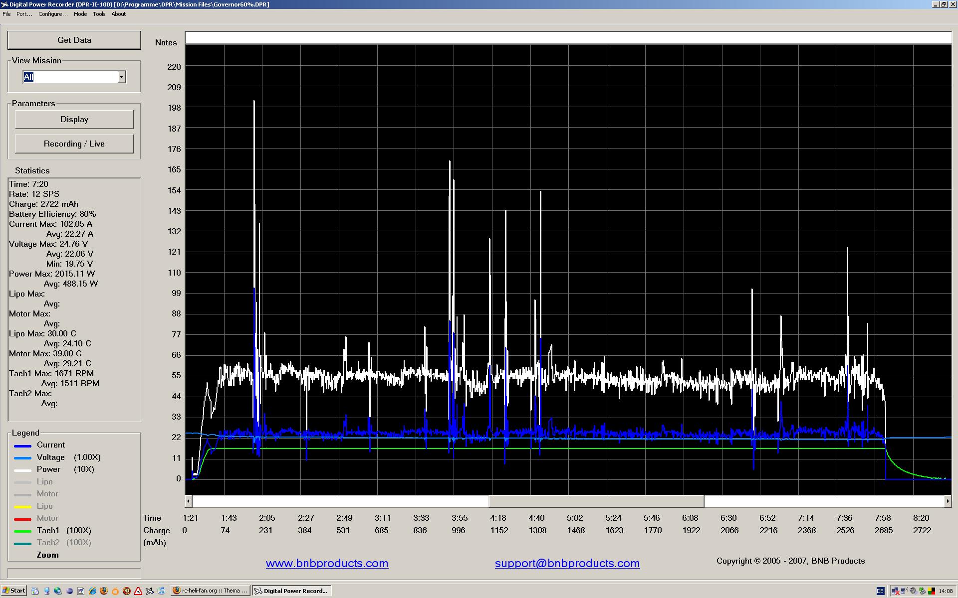Launch Internet Explorer from quick launch
Screen dimensions: 958x598
click(92, 591)
